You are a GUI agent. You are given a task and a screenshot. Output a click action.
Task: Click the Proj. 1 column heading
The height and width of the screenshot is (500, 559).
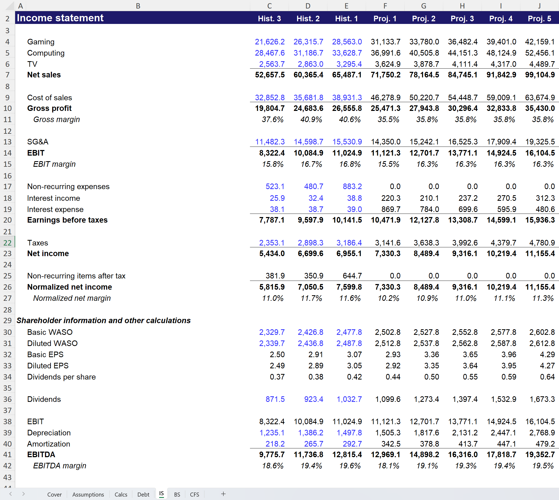pyautogui.click(x=385, y=19)
